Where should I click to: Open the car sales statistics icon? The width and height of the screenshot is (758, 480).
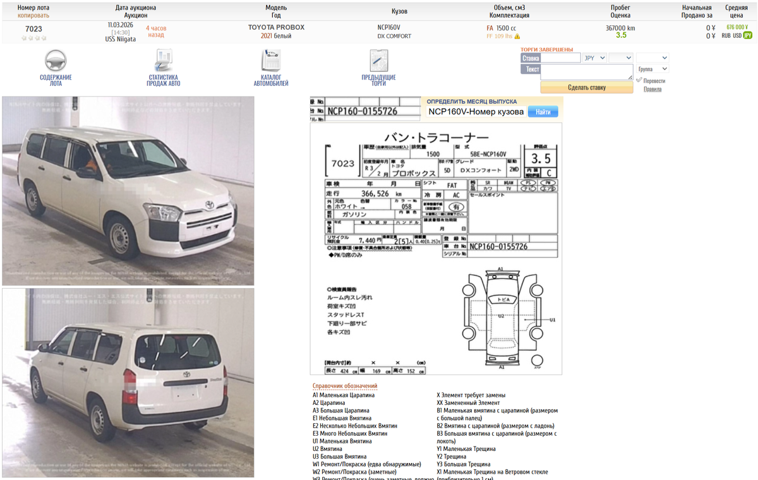(164, 61)
